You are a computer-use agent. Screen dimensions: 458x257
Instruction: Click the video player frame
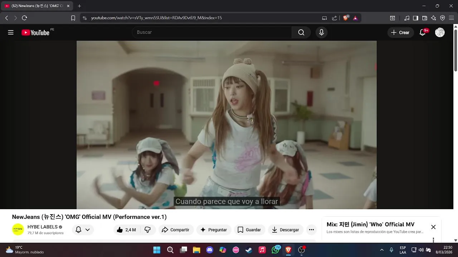pos(226,125)
